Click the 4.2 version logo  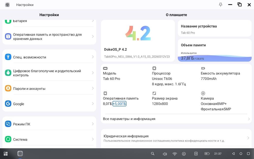138,33
